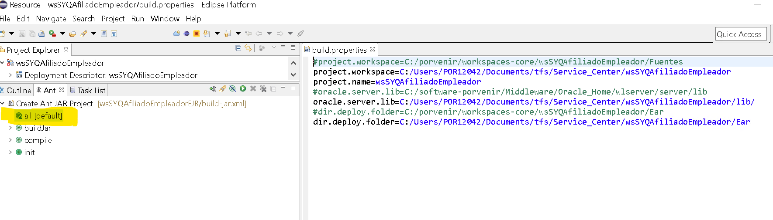Collapse the wsSYQAfiliadoEmpleador project node
This screenshot has height=220, width=773.
click(x=2, y=63)
